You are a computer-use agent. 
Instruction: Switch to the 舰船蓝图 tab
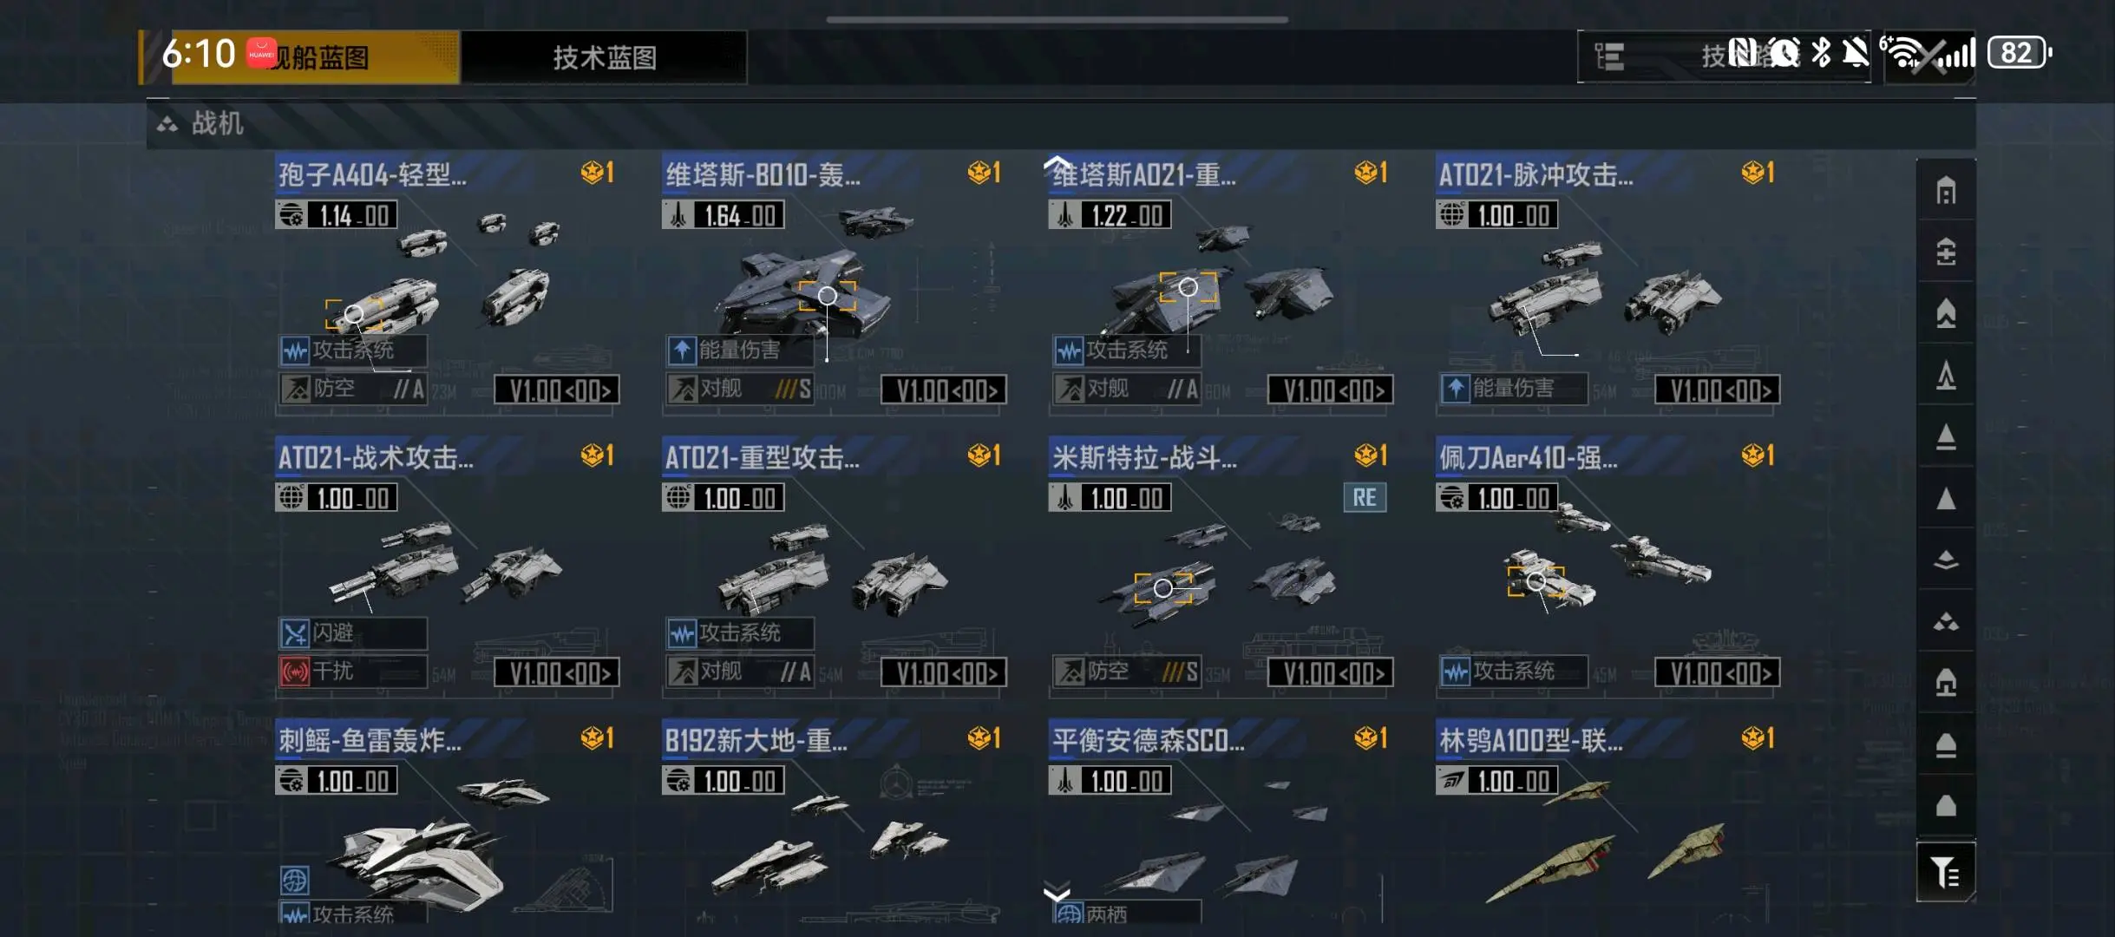click(316, 57)
